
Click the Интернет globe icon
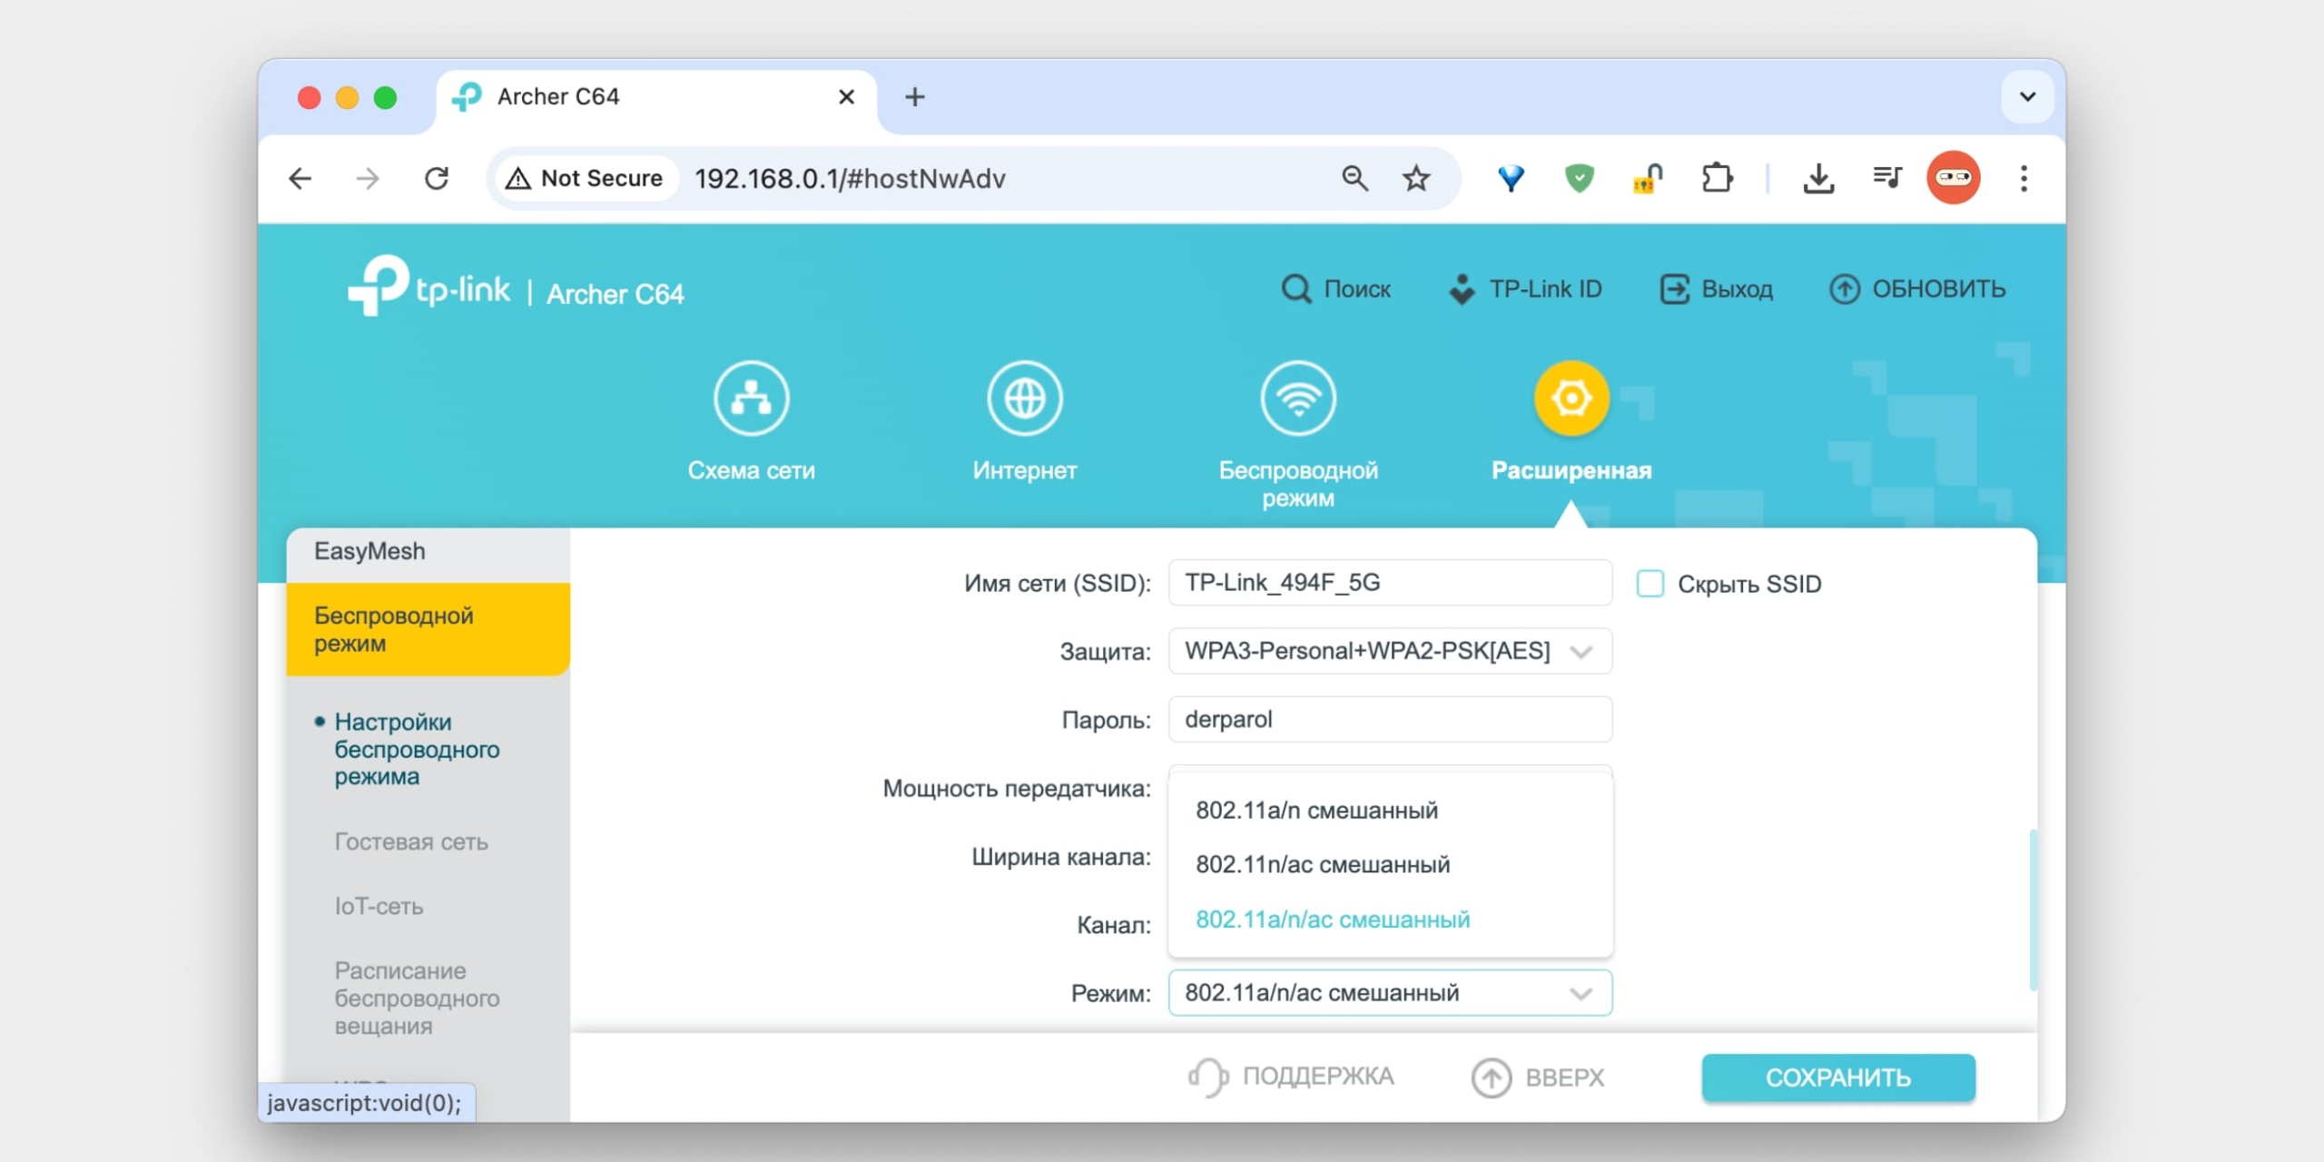1026,398
